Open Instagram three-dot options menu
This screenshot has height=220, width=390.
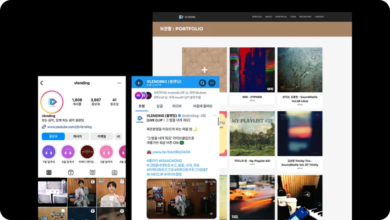(x=119, y=83)
